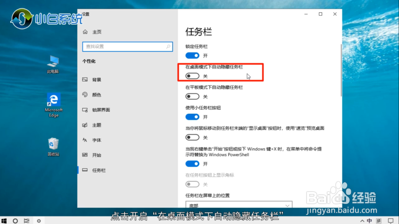Select Microsoft Edge desktop shortcut
This screenshot has width=399, height=224.
54,105
